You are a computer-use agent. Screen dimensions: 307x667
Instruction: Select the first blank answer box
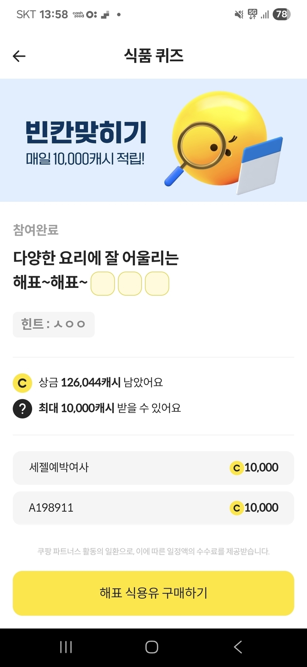click(x=103, y=284)
